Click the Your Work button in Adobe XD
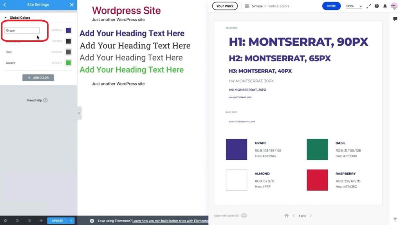This screenshot has width=401, height=225. [225, 6]
